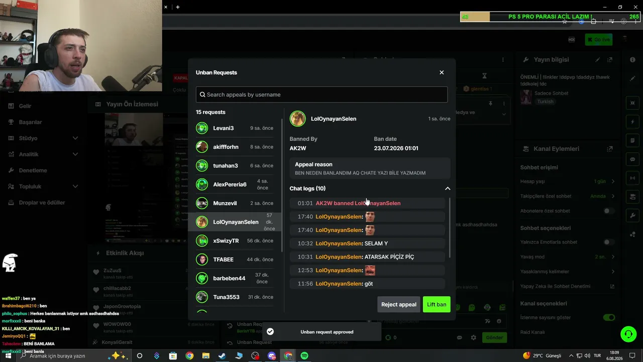The image size is (643, 362).
Task: Toggle Yalnızca Emotlarla sohbet switch
Action: point(609,242)
